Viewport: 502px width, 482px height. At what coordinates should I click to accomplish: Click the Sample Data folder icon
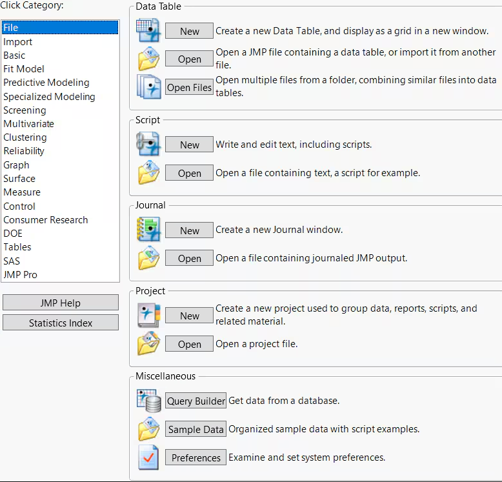tap(149, 429)
